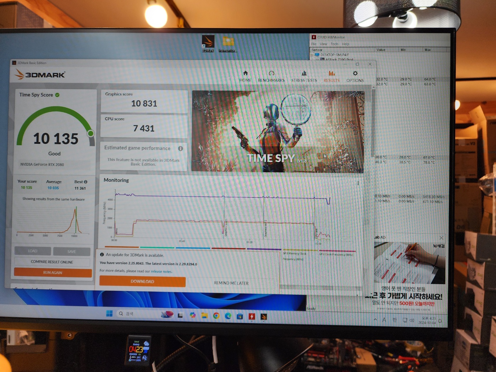Screen dimensions: 496x372
Task: Click the Min column header
Action: [x=411, y=50]
